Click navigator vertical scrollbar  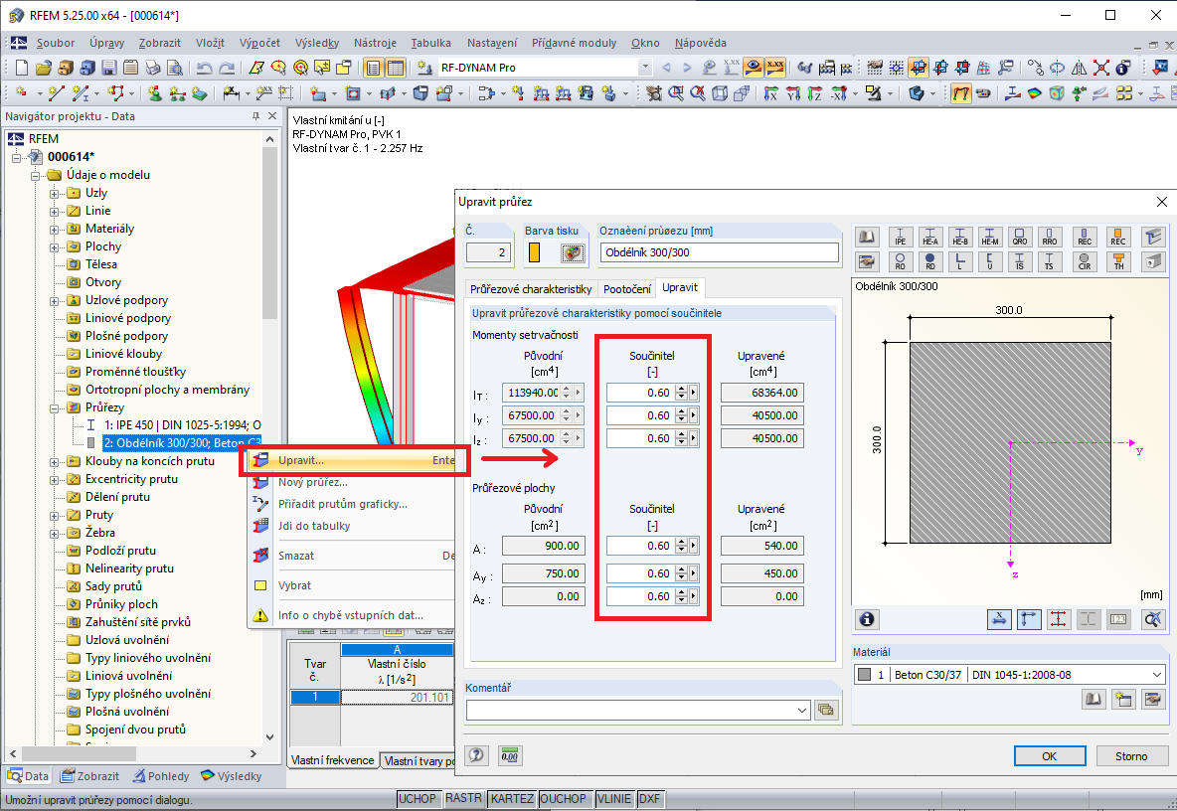(269, 233)
